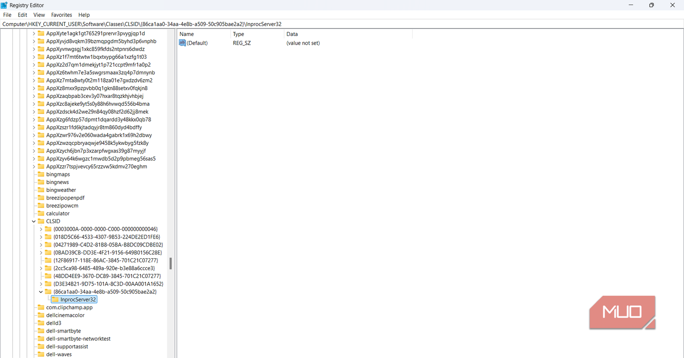The width and height of the screenshot is (684, 358).
Task: Click the bingweather folder icon
Action: point(41,190)
